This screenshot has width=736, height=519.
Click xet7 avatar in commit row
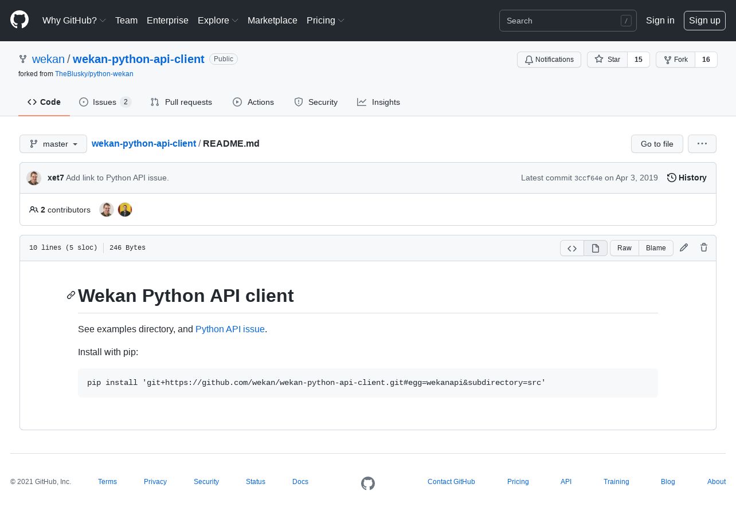tap(34, 178)
